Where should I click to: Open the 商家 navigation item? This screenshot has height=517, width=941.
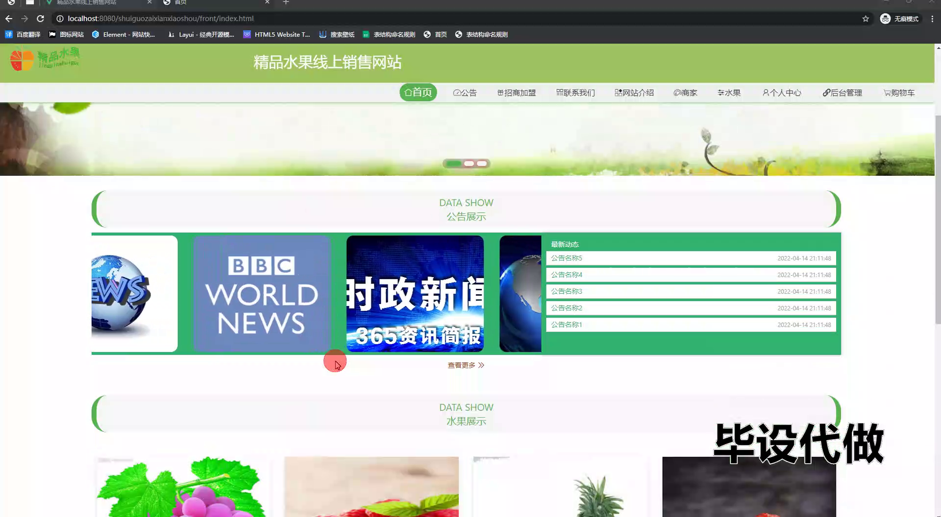point(685,93)
